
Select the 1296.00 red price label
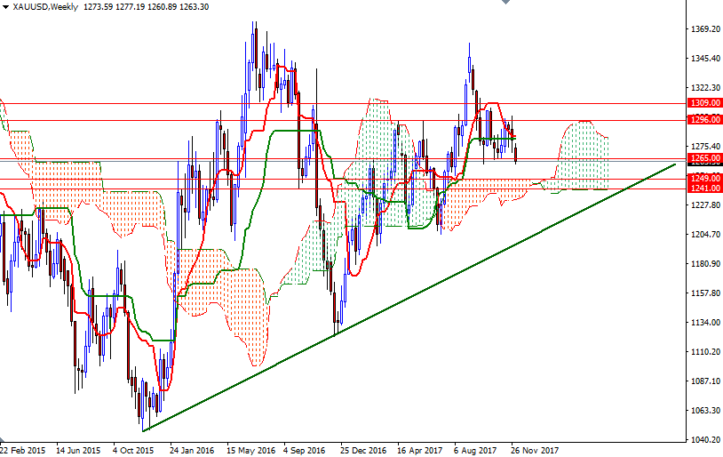coord(704,120)
